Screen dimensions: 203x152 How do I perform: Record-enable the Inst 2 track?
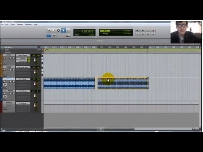[x=4, y=70]
